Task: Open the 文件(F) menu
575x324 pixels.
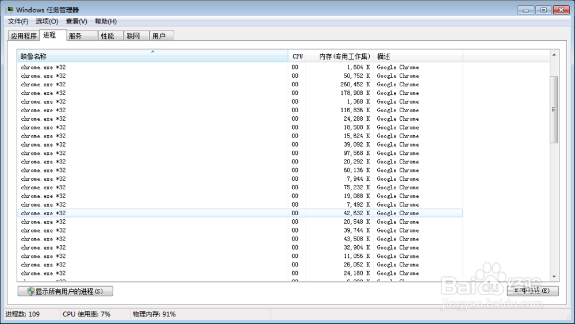Action: click(18, 21)
